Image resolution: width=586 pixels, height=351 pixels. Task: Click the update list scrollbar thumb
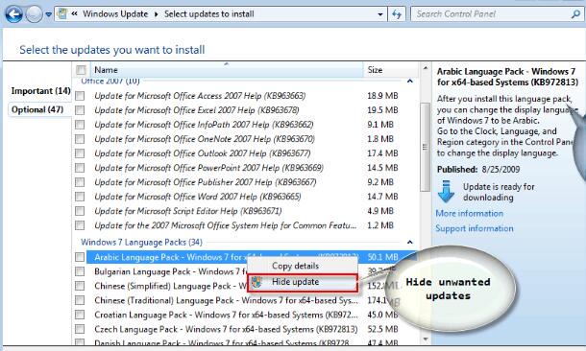point(426,147)
